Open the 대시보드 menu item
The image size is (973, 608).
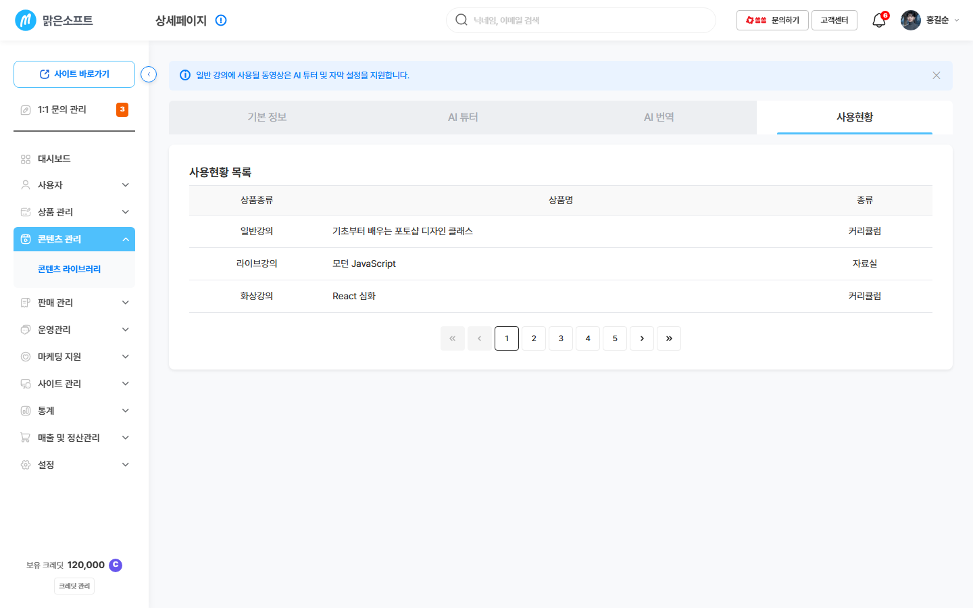coord(74,159)
